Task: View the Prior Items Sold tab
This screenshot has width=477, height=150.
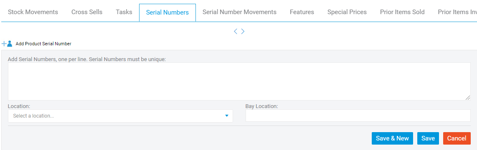Action: [402, 12]
